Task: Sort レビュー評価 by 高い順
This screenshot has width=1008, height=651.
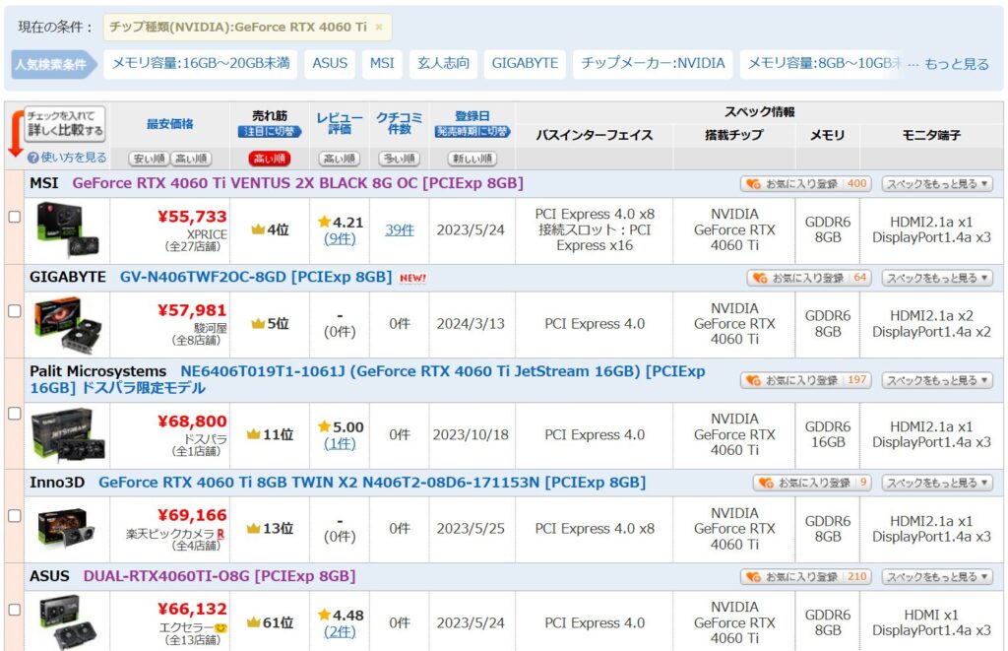Action: pyautogui.click(x=340, y=159)
